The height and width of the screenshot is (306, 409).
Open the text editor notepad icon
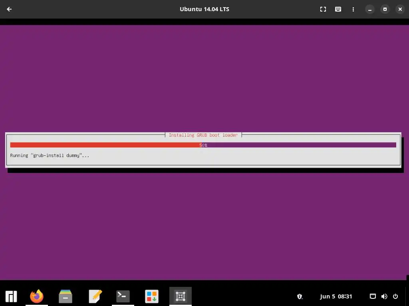pyautogui.click(x=95, y=296)
